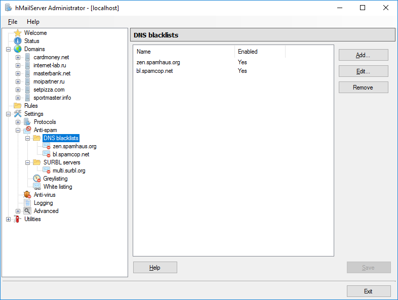Expand the setpizza.com domain node
The image size is (398, 300).
[18, 90]
